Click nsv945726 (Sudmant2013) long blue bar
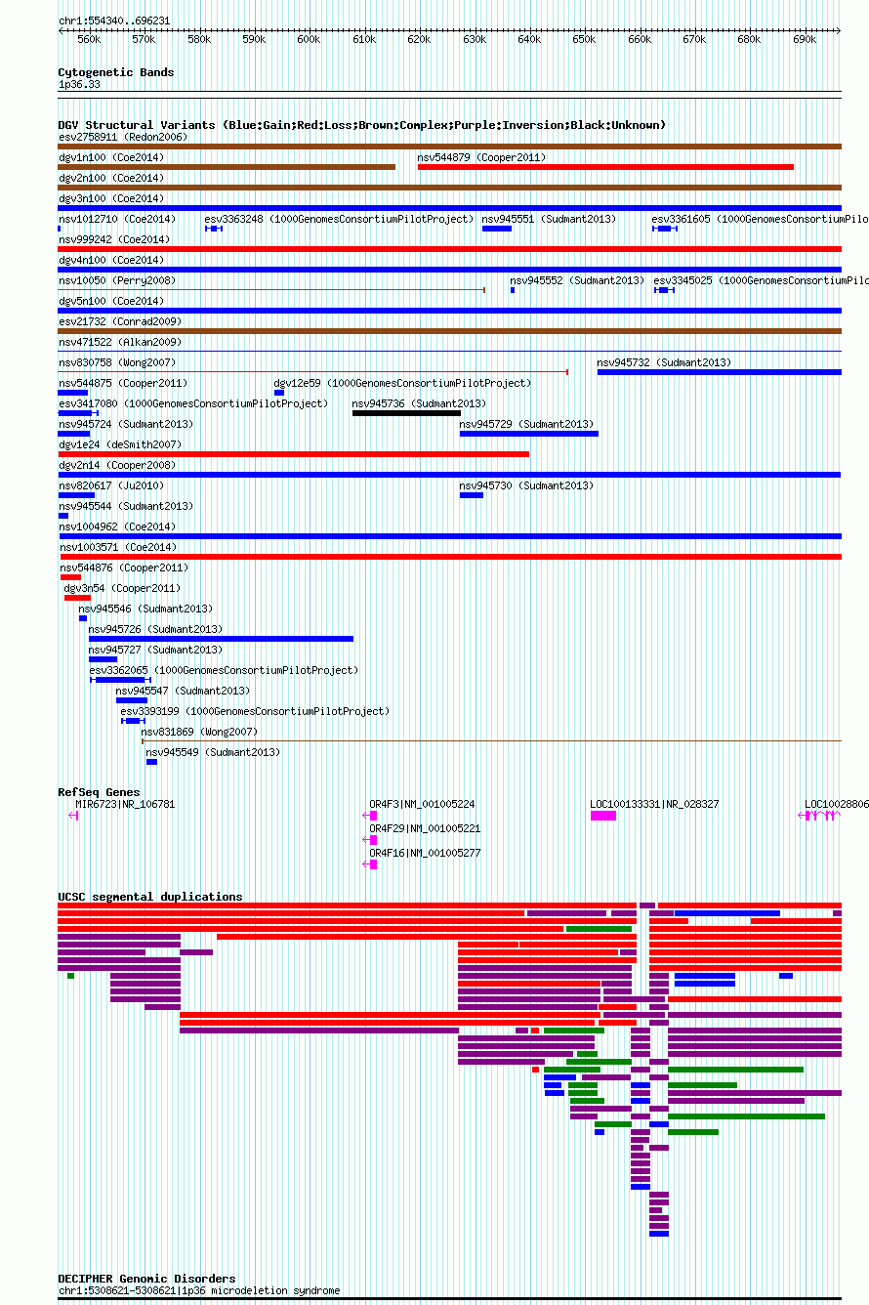This screenshot has height=1305, width=869. pyautogui.click(x=221, y=639)
